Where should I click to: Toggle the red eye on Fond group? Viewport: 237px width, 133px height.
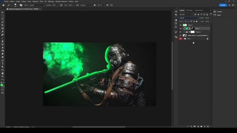180,39
